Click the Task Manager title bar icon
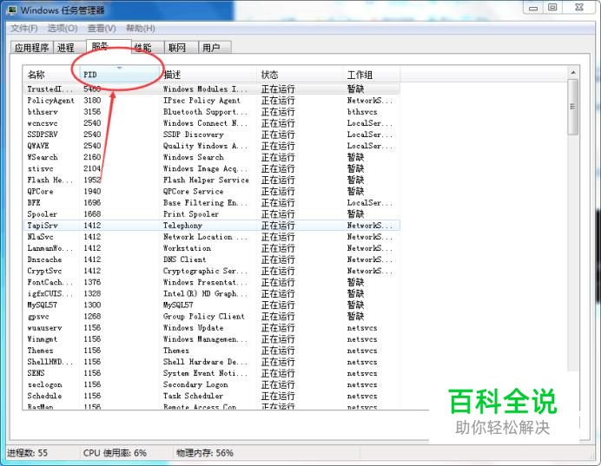This screenshot has width=601, height=466. [x=12, y=10]
